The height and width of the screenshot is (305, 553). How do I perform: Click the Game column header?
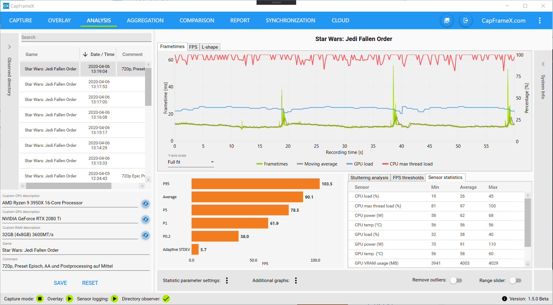(32, 54)
